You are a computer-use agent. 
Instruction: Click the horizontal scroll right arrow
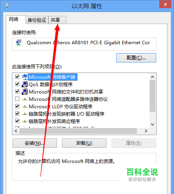146,131
